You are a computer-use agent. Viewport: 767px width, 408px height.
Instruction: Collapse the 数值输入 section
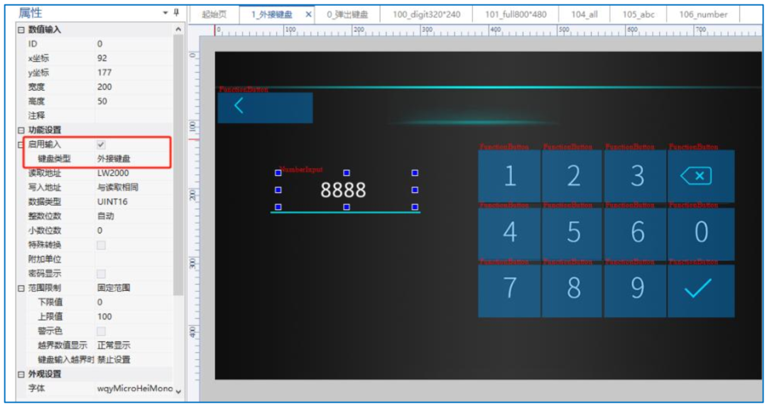pos(21,30)
